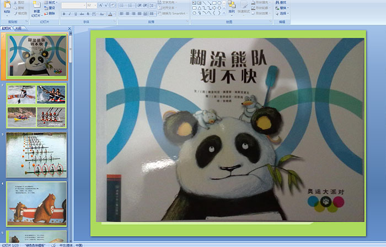Click the Cut (剪切) scissors button
This screenshot has width=386, height=247.
[x=19, y=3]
